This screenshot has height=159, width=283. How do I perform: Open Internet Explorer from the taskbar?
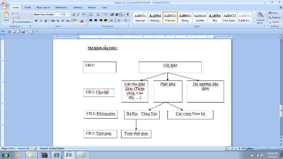click(57, 155)
